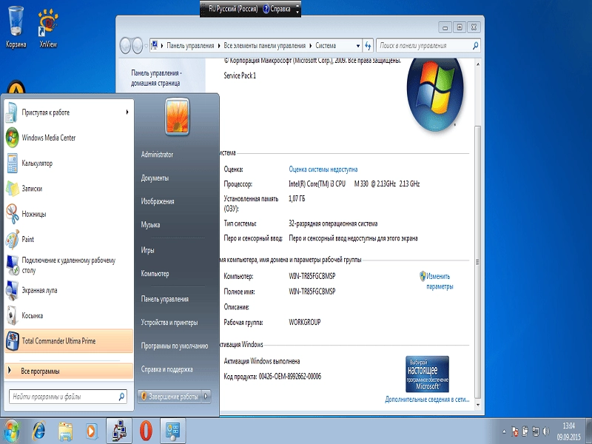Launch Opera from the taskbar
The height and width of the screenshot is (444, 592).
(146, 431)
